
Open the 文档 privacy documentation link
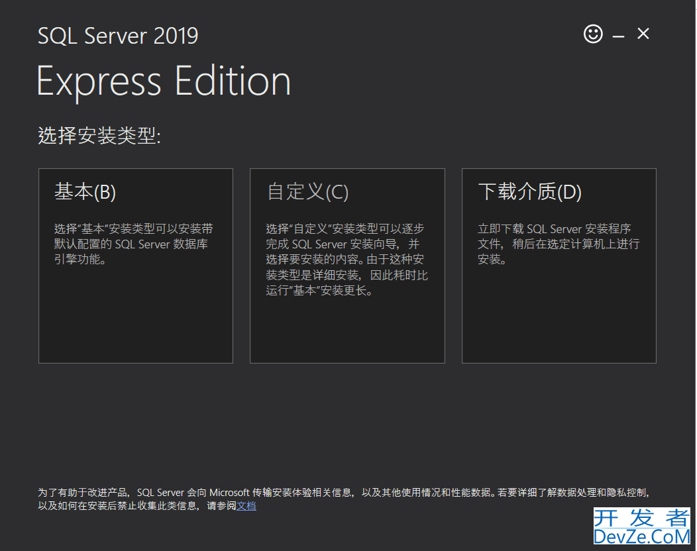pyautogui.click(x=246, y=506)
